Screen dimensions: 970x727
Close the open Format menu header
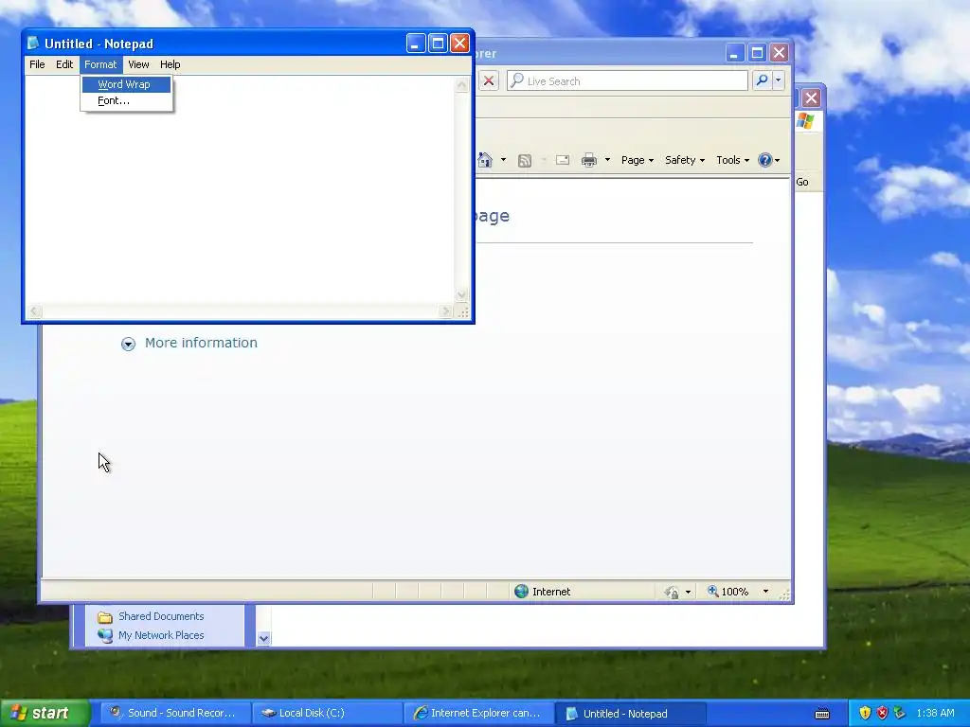click(x=100, y=64)
